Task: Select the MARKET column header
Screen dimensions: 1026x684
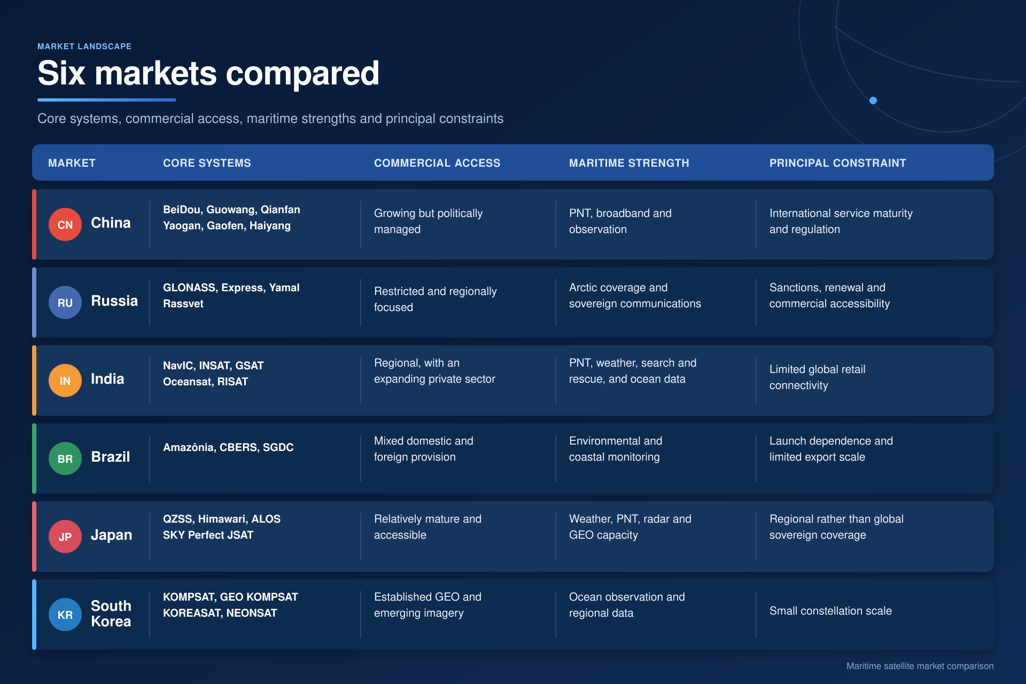Action: 72,163
